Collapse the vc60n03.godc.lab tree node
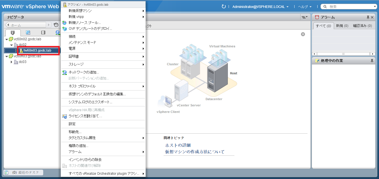The width and height of the screenshot is (379, 179). (7, 56)
